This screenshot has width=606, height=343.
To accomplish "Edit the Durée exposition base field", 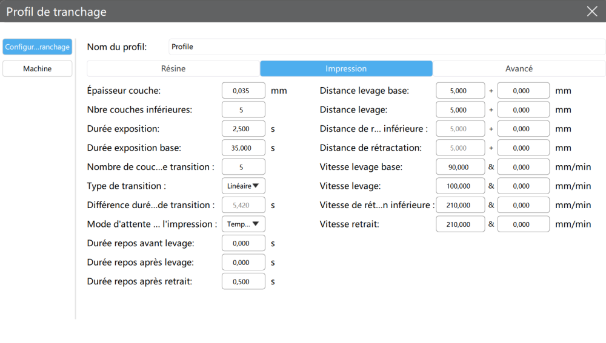I will point(244,148).
